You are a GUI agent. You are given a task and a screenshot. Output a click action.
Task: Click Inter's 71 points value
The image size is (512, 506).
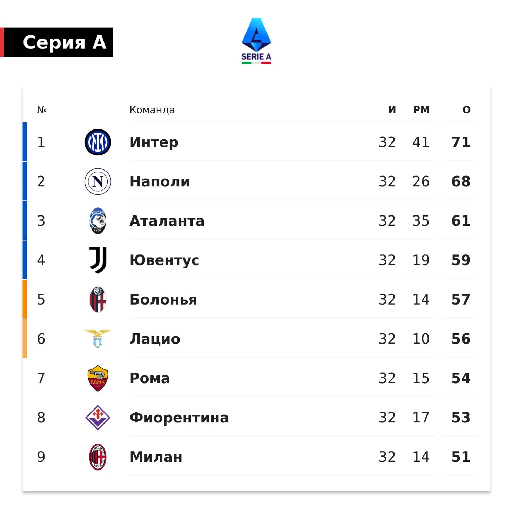pos(461,142)
